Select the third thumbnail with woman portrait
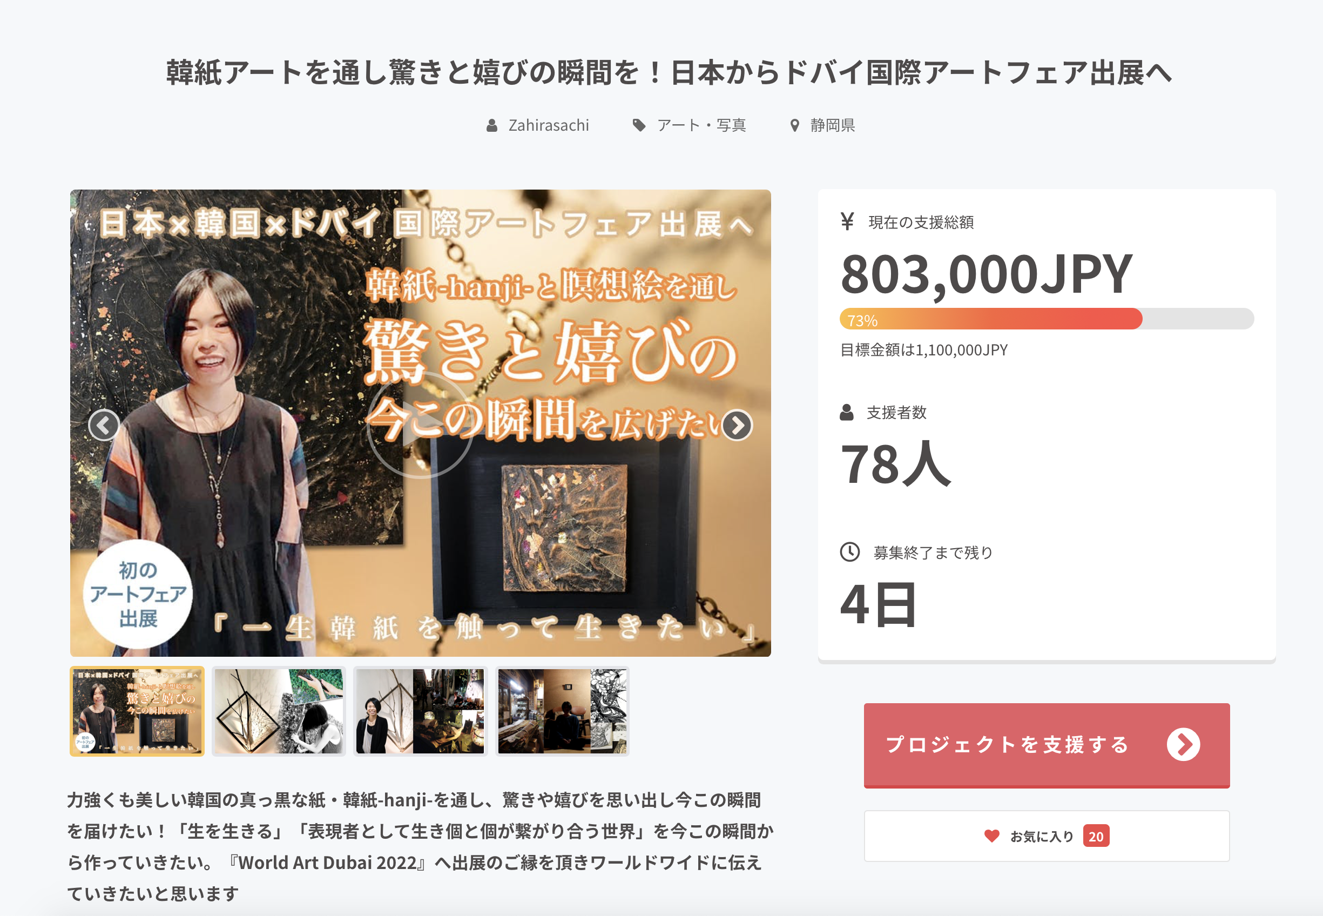This screenshot has height=916, width=1323. click(421, 711)
